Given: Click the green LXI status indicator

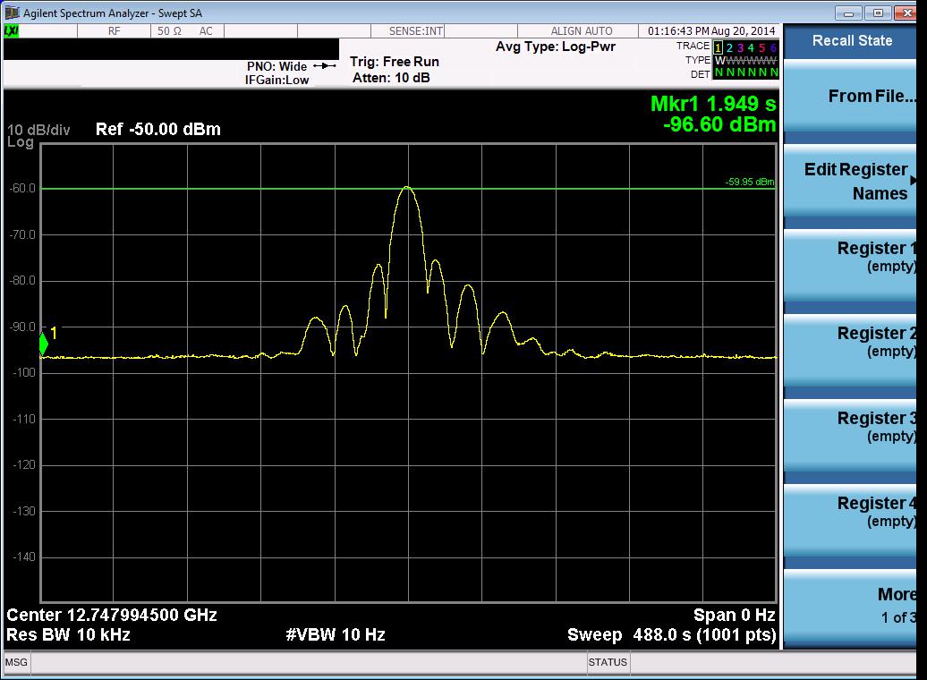Looking at the screenshot, I should coord(12,30).
